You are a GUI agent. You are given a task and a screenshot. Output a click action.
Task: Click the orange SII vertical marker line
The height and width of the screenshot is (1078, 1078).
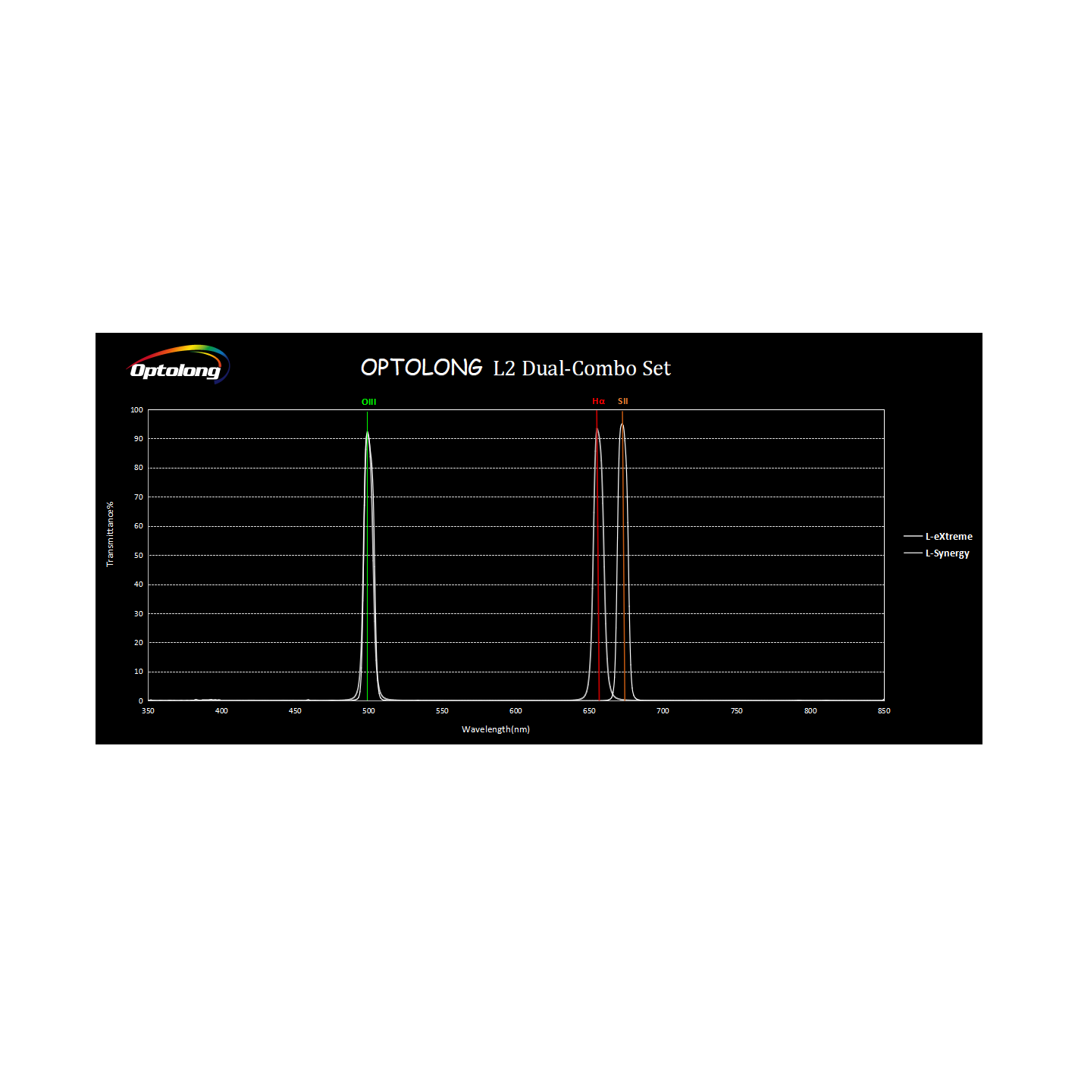tap(624, 576)
